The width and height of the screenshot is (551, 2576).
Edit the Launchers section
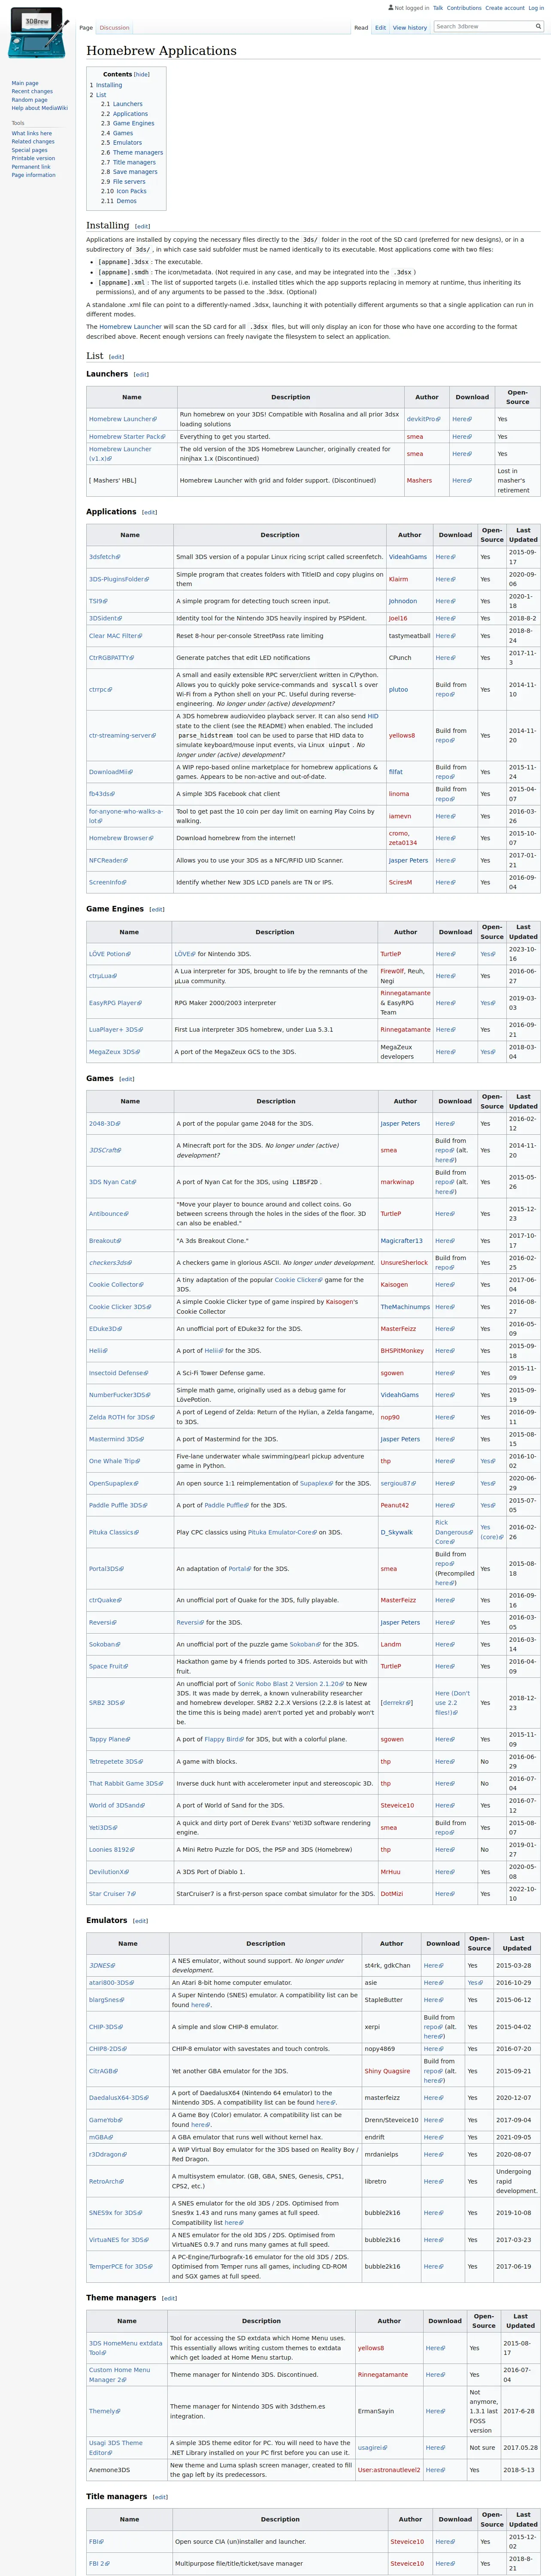tap(141, 375)
